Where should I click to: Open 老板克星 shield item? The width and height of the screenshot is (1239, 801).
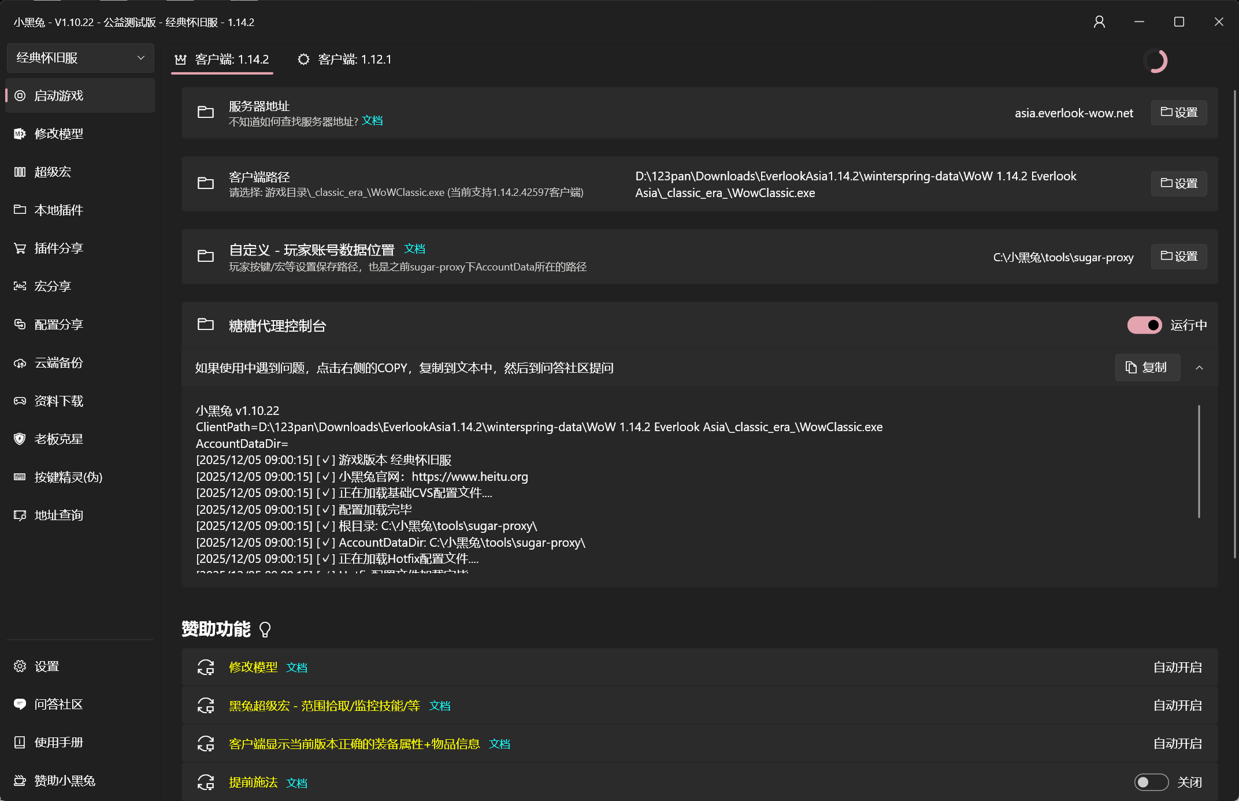[58, 439]
